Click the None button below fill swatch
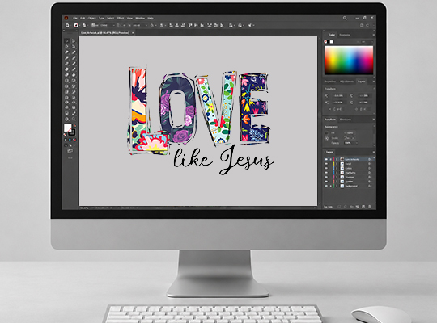The height and width of the screenshot is (323, 437). point(74,140)
